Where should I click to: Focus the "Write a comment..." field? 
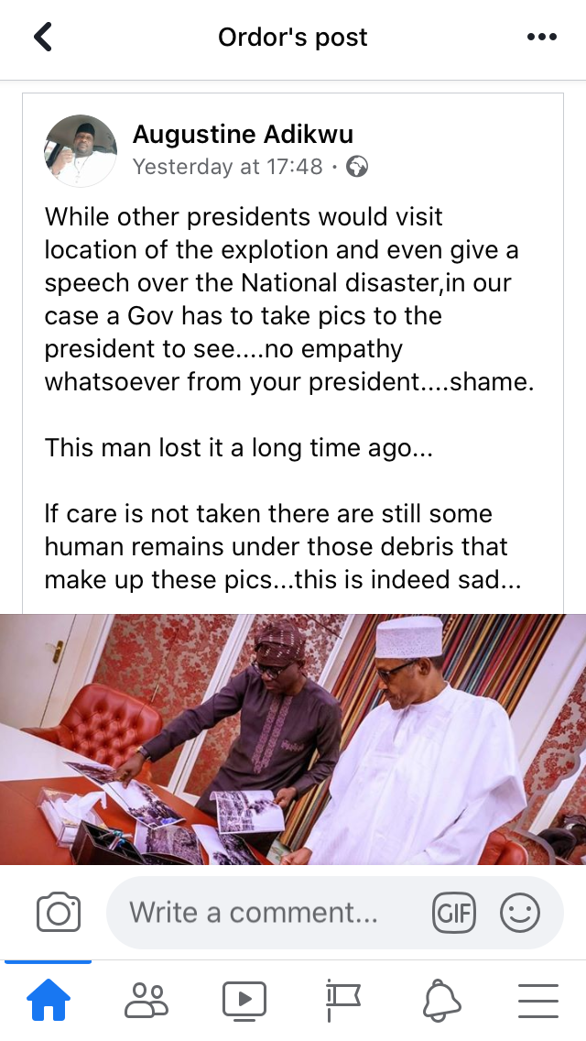pos(266,913)
